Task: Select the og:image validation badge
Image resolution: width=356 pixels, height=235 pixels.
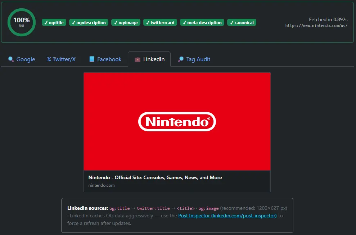Action: (x=126, y=22)
